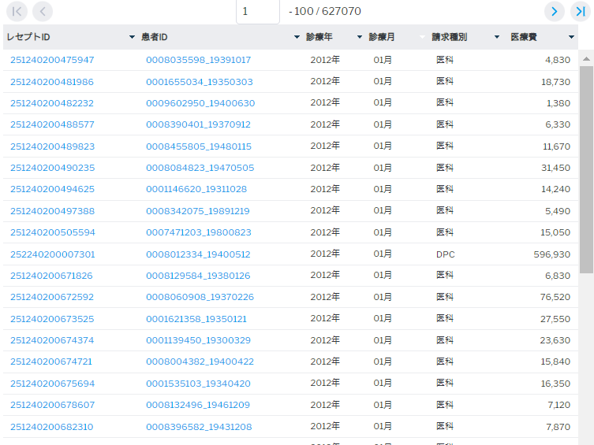Go to the next page of results

(555, 11)
